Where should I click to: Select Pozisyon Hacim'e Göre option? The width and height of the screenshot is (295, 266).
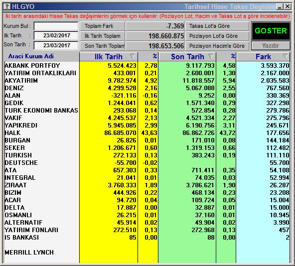coord(217,46)
